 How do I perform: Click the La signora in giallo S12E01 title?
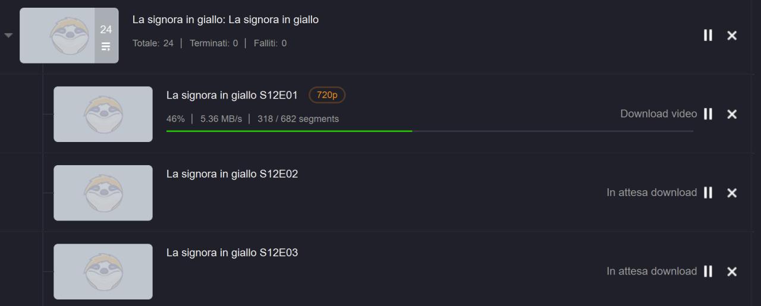(x=232, y=95)
